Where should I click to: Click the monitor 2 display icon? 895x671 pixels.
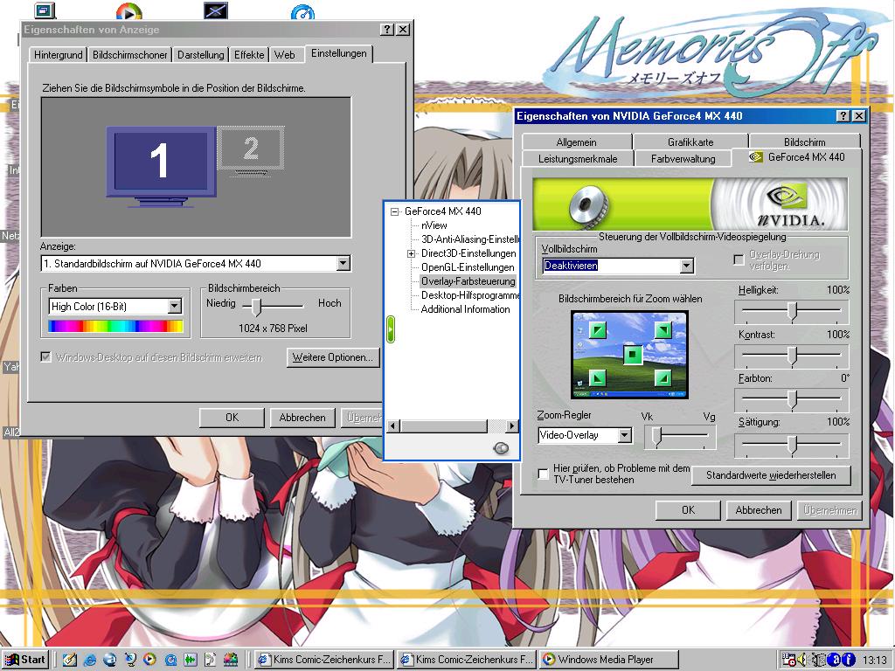251,149
